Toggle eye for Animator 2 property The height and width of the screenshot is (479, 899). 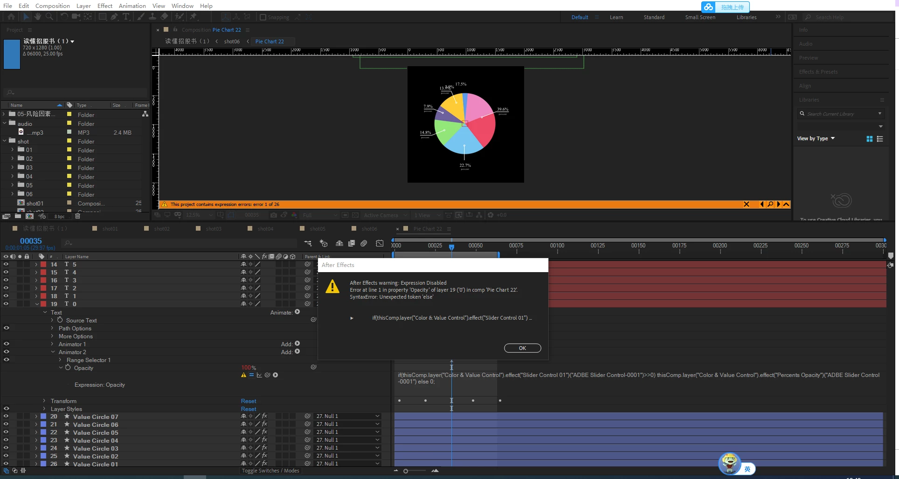[x=7, y=352]
